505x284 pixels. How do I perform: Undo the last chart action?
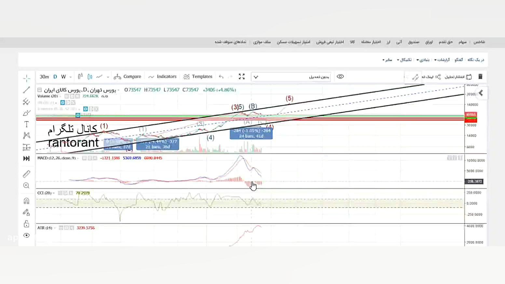[x=221, y=76]
